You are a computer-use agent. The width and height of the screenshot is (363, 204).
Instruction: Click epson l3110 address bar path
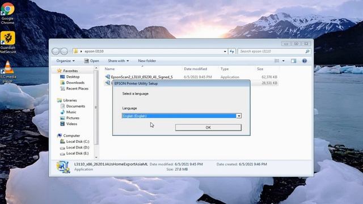coord(94,52)
